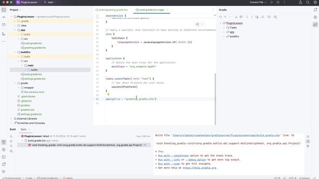
Task: Open the Search Everywhere magnifier
Action: tap(308, 2)
